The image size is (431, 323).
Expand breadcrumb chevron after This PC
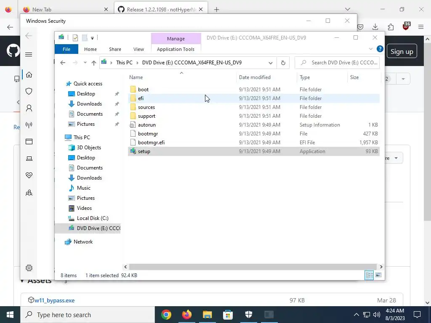[137, 63]
